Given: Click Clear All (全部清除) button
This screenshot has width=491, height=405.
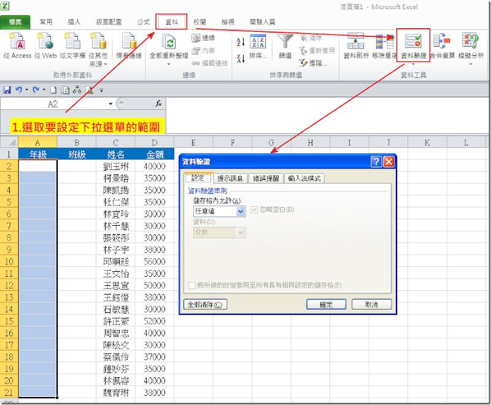Looking at the screenshot, I should click(205, 304).
